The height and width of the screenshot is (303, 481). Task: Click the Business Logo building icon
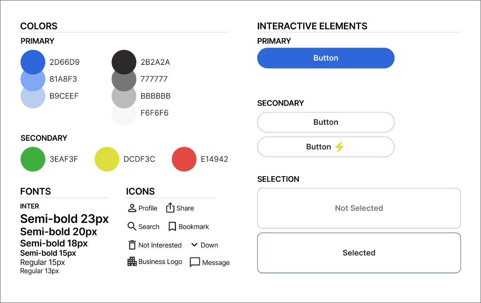tap(132, 262)
